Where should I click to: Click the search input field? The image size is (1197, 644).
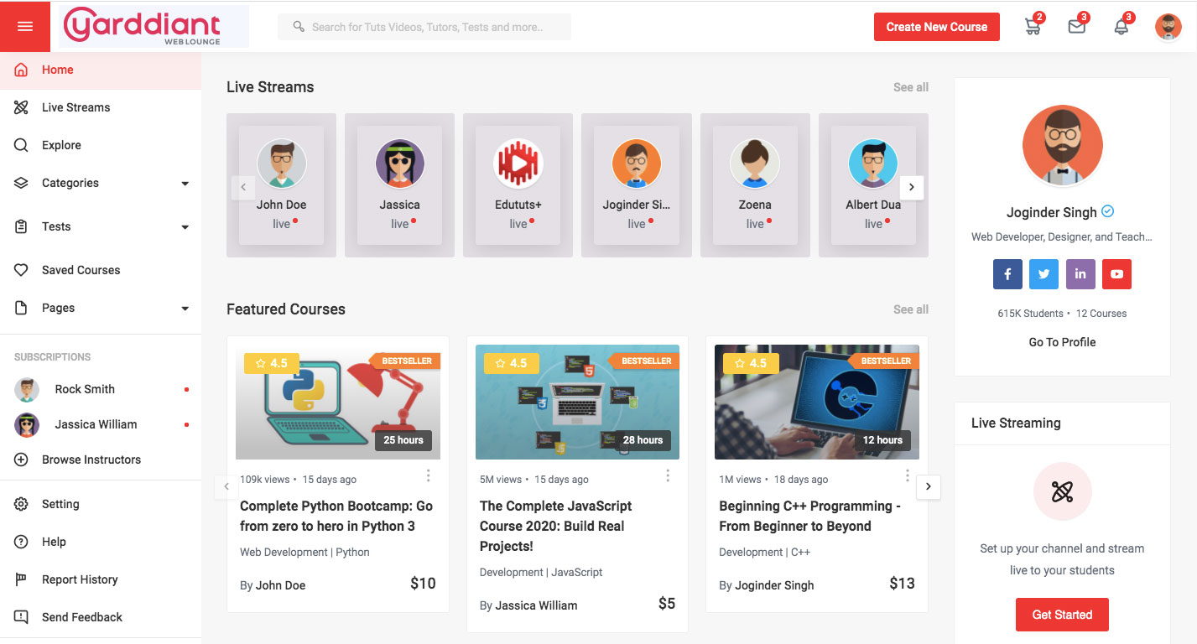[x=424, y=26]
